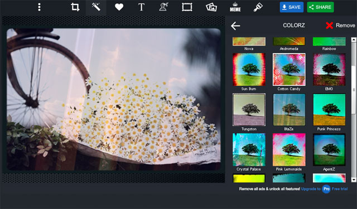Screen dimensions: 357x209
Task: Open the Frames tool icon
Action: pos(187,7)
